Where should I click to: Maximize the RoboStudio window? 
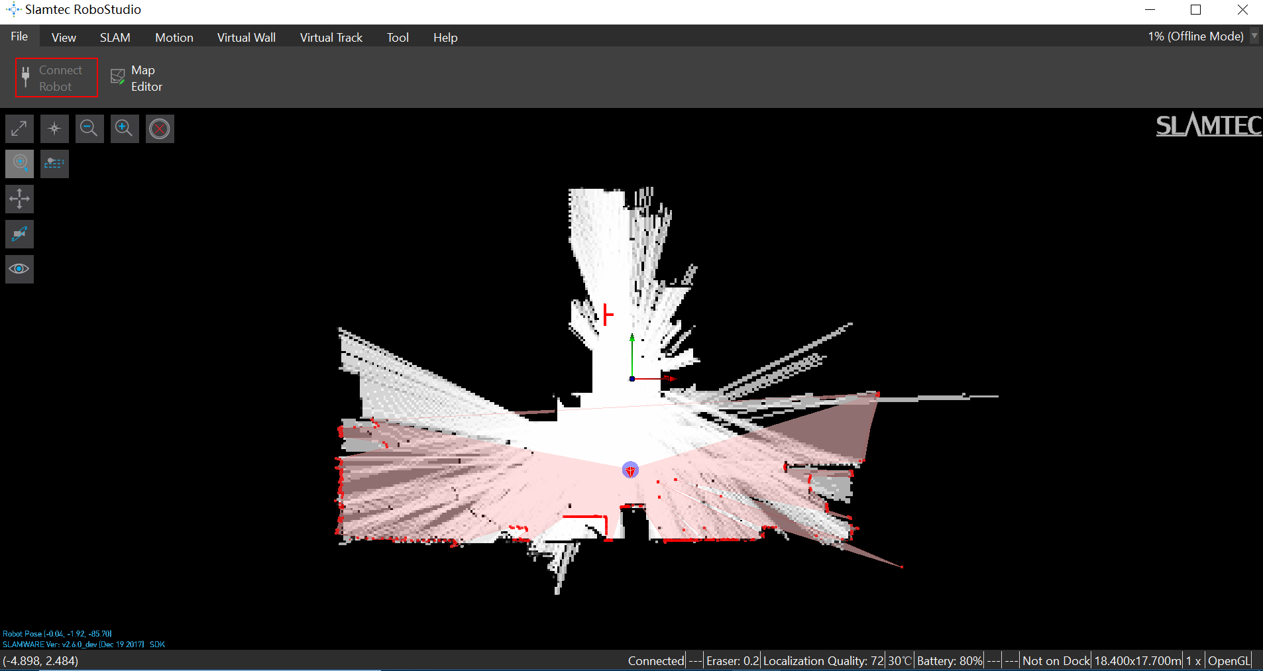tap(1196, 9)
